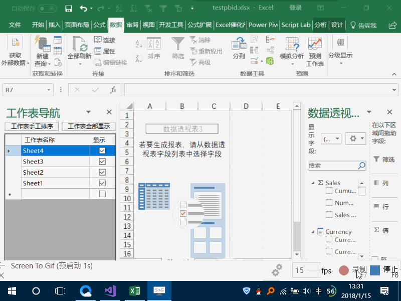Open Visual Studio from the taskbar

point(111,291)
